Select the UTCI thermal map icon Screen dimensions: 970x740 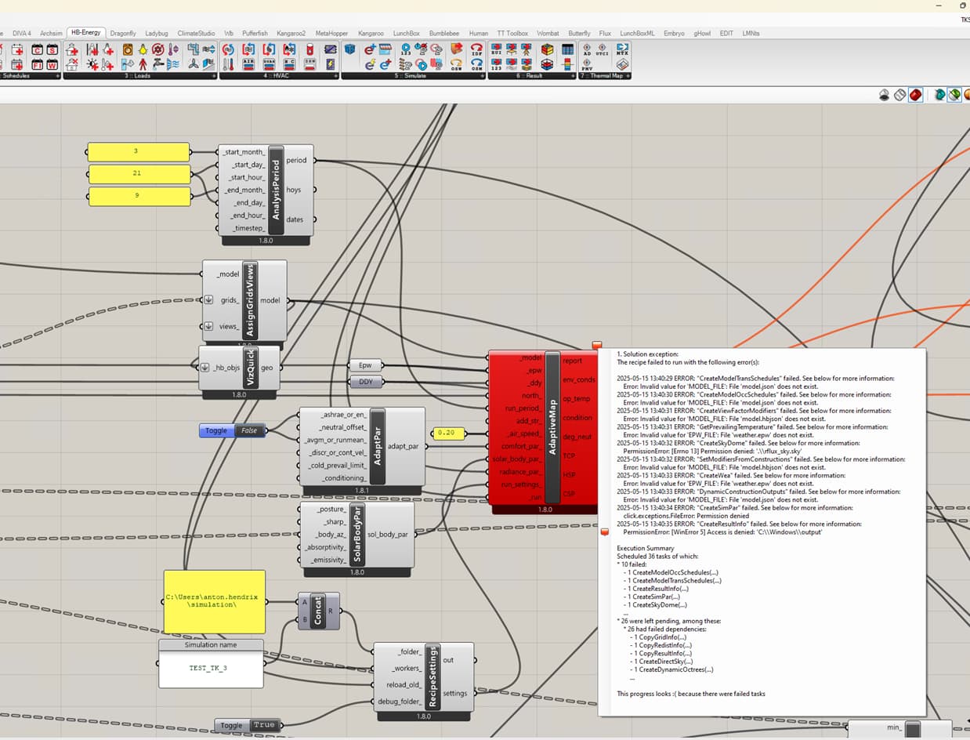[602, 49]
